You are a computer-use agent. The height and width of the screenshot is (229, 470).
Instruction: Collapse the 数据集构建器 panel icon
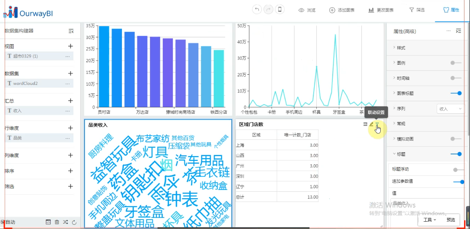pos(71,31)
